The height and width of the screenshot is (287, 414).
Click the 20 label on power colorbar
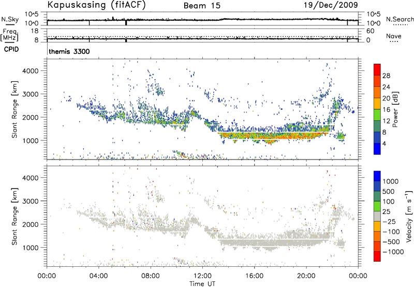[386, 98]
